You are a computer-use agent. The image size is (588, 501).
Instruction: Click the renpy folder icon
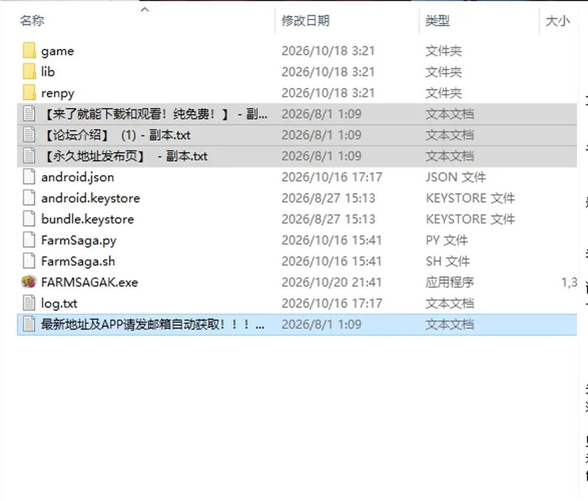pyautogui.click(x=29, y=92)
